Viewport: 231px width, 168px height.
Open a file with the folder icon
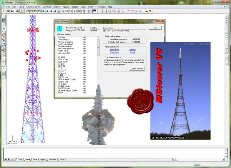click(8, 11)
